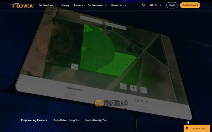Switch to the Innovative Ag Tech slide

[x=97, y=120]
